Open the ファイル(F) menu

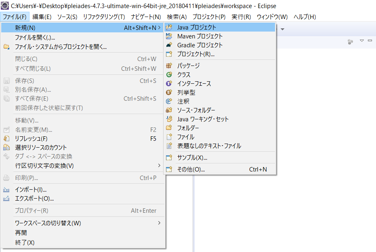tap(15, 17)
